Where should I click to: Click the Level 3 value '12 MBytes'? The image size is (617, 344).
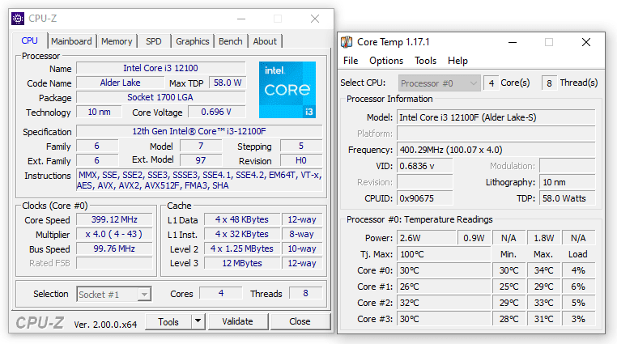tap(241, 263)
